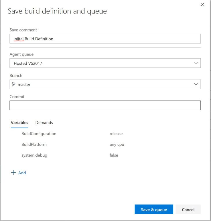Screen dimensions: 211x221
Task: Switch to the Variables tab
Action: (19, 123)
